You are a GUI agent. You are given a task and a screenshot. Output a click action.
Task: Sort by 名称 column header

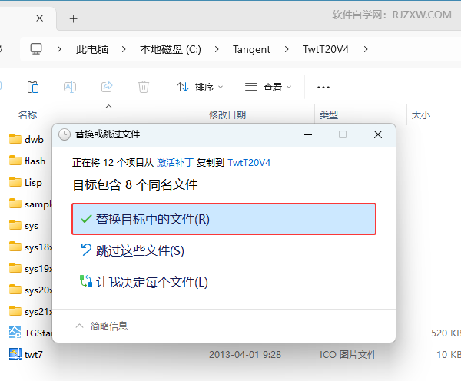tap(28, 114)
